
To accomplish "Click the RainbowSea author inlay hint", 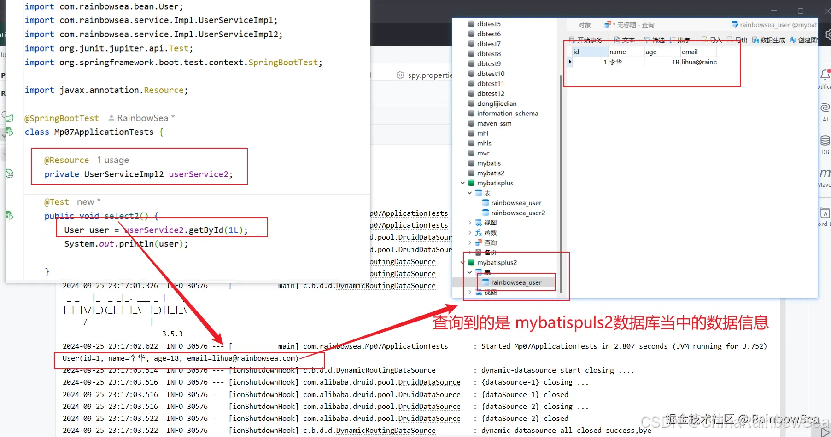I will pyautogui.click(x=142, y=118).
